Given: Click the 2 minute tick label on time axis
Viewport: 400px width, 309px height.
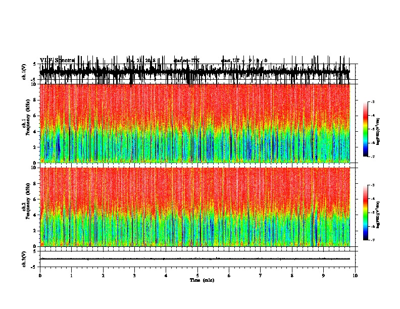Looking at the screenshot, I should point(103,276).
